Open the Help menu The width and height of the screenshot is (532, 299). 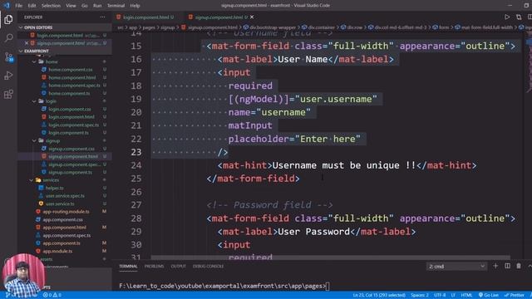pos(135,6)
